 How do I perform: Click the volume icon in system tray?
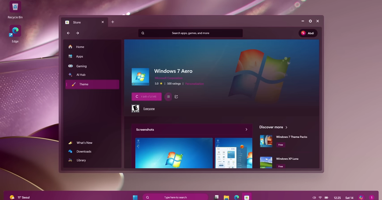click(x=314, y=198)
